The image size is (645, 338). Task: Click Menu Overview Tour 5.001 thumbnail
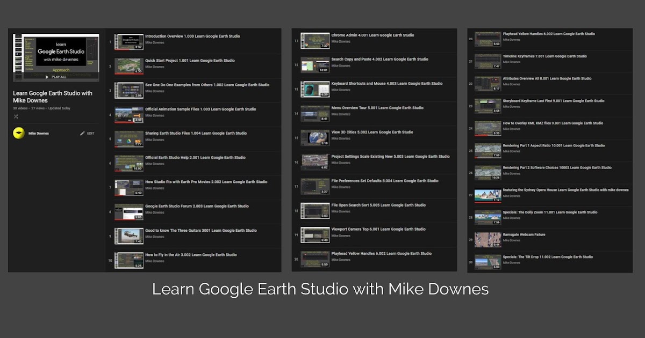pyautogui.click(x=315, y=113)
